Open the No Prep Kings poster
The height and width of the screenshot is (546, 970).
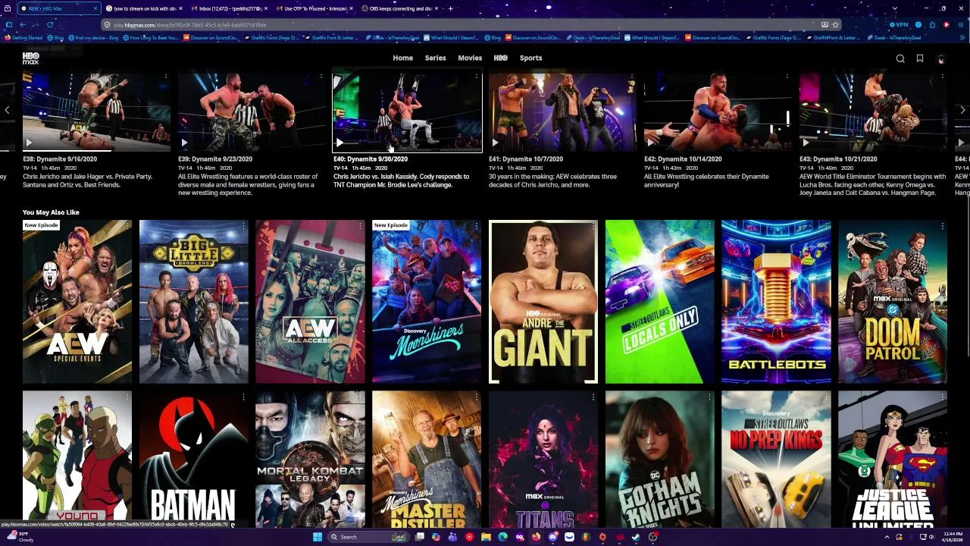(x=776, y=459)
